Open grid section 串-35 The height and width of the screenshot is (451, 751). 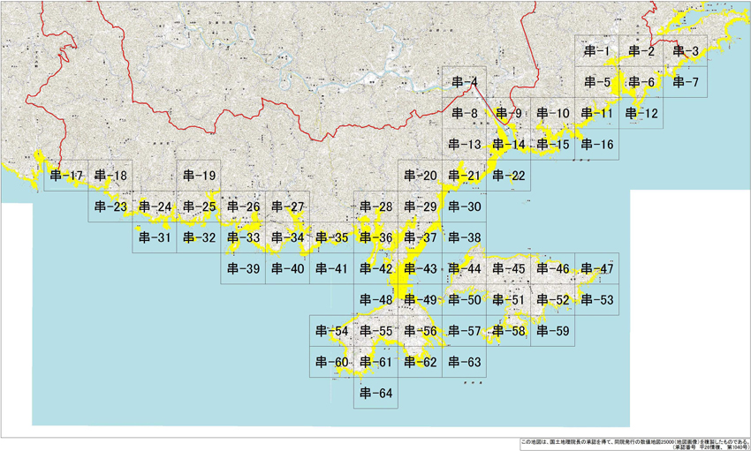pyautogui.click(x=331, y=237)
